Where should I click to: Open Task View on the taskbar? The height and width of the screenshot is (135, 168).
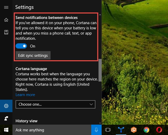tap(108, 130)
